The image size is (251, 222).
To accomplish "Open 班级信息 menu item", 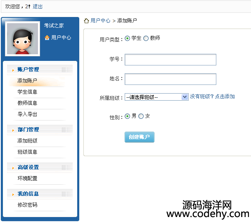I will point(27,152).
